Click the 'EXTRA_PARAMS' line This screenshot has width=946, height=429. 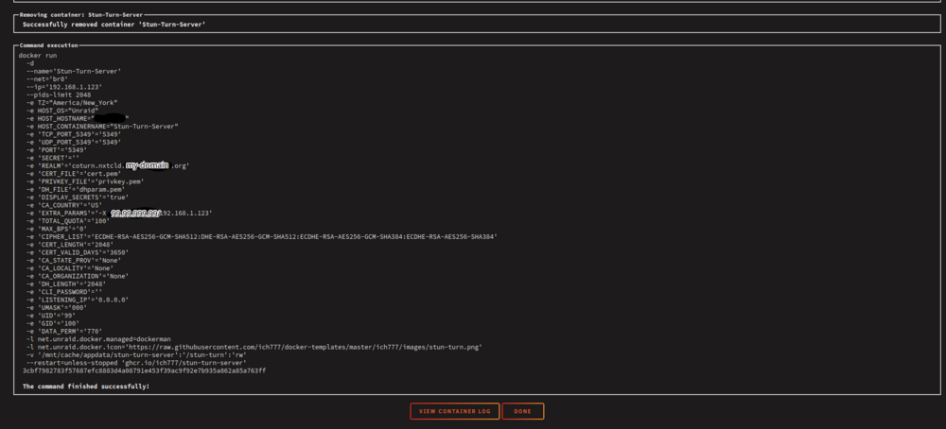pos(119,213)
